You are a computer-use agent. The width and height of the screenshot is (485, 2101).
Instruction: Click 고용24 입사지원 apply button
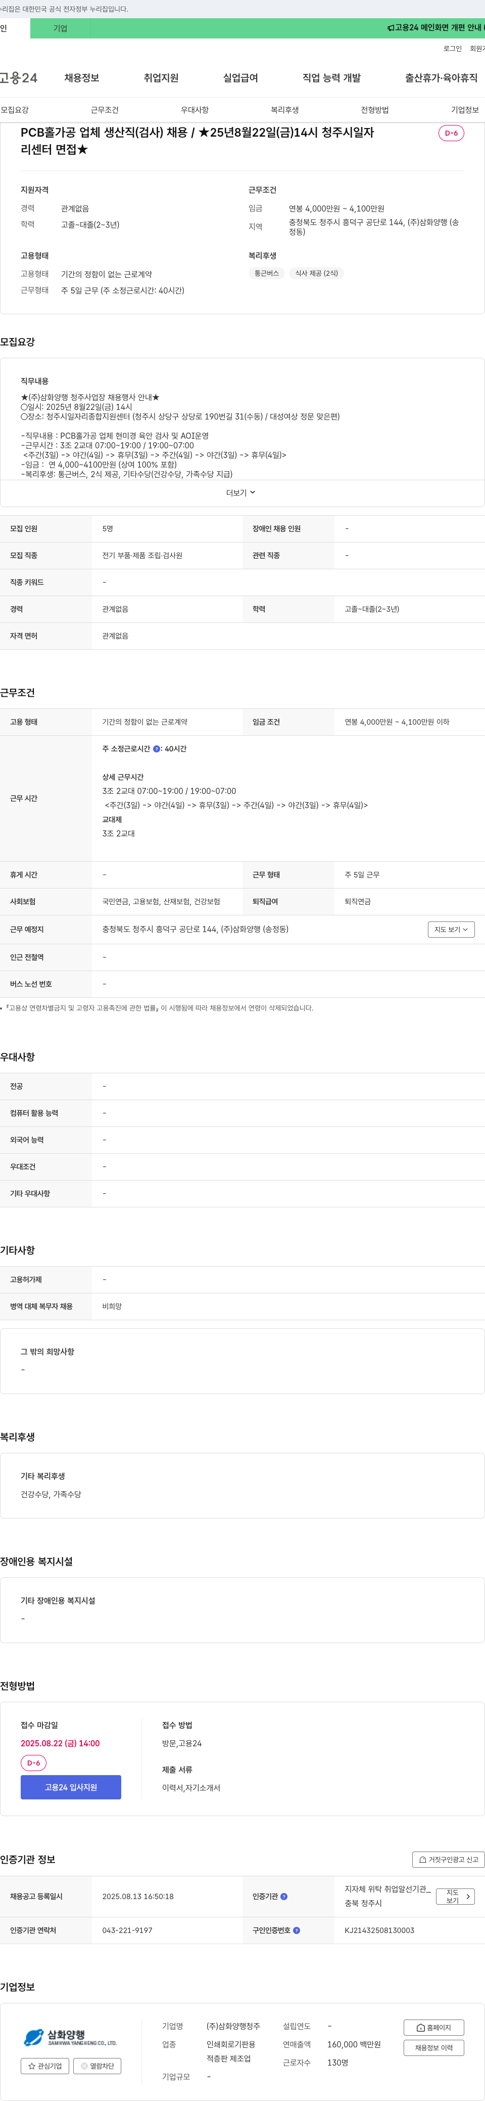(x=71, y=1787)
